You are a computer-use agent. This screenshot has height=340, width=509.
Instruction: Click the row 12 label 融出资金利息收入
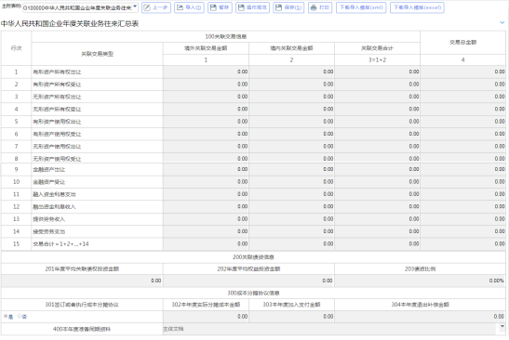pyautogui.click(x=54, y=207)
